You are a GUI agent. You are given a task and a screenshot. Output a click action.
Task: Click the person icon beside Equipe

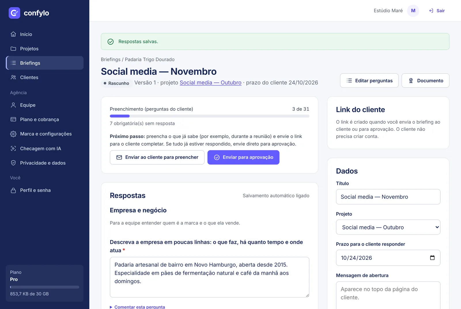click(x=13, y=105)
